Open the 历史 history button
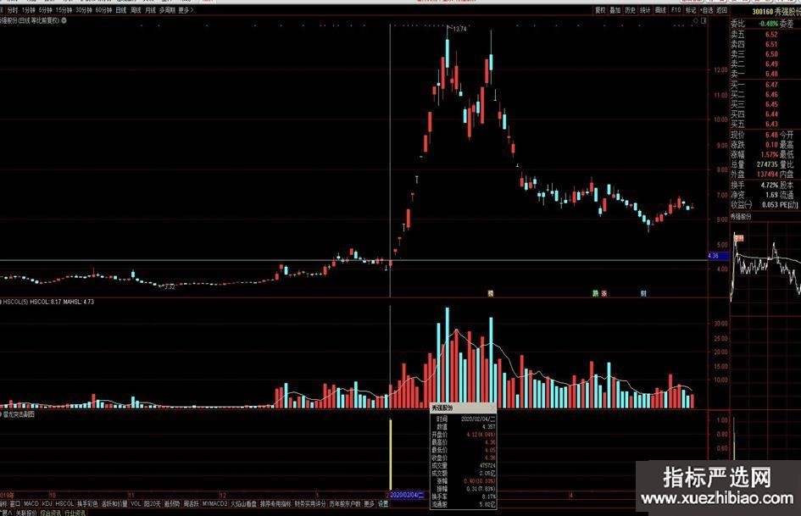Screen dimensions: 801x516 coord(631,9)
